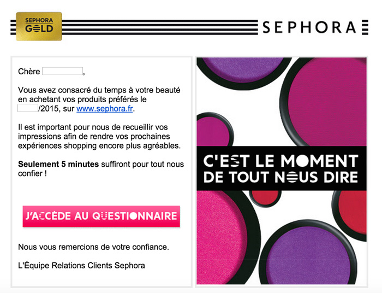Click the blank name field after Chère

tap(62, 71)
